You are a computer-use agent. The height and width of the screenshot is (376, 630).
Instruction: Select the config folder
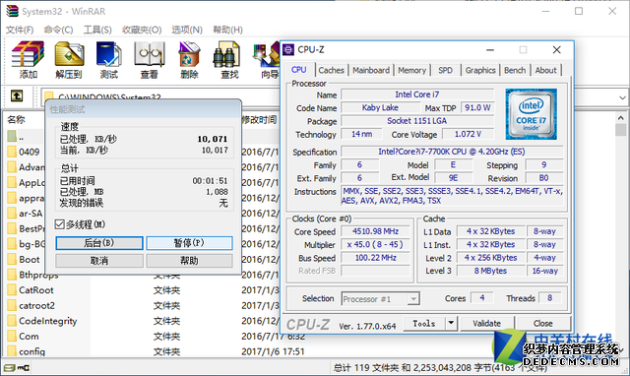(x=27, y=351)
